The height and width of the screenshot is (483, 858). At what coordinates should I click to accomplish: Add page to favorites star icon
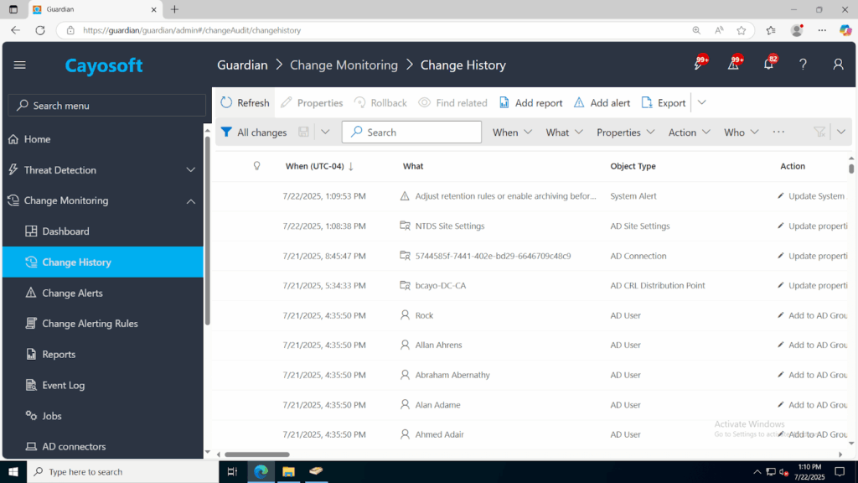(741, 30)
